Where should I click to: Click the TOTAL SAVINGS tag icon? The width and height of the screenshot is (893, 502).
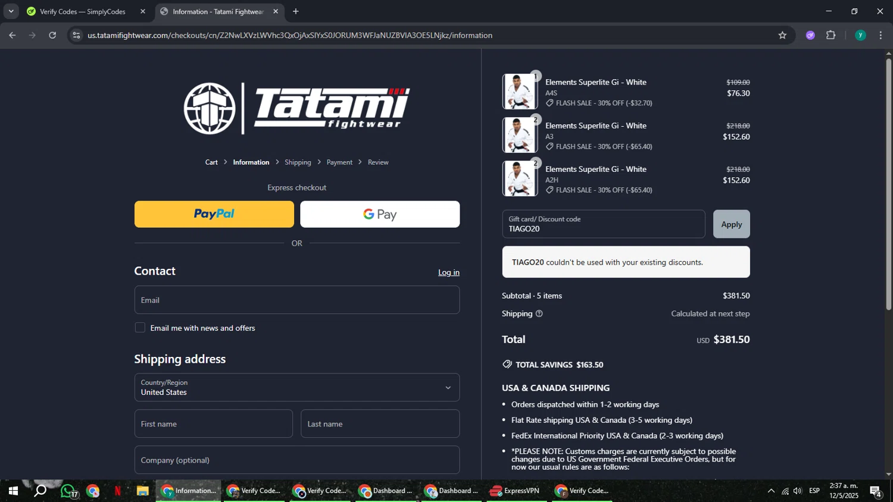click(x=507, y=365)
